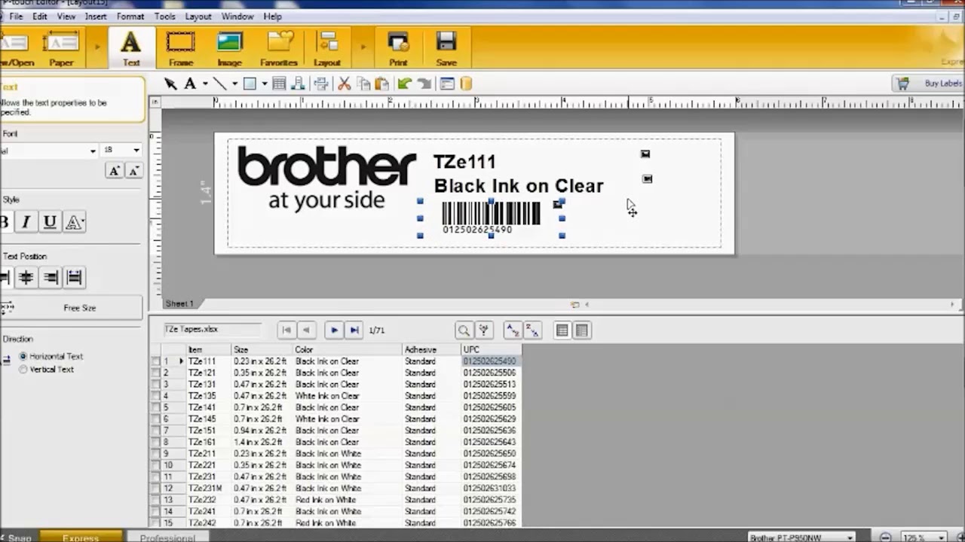The image size is (965, 542).
Task: Select the Sheet 1 tab
Action: click(x=179, y=303)
